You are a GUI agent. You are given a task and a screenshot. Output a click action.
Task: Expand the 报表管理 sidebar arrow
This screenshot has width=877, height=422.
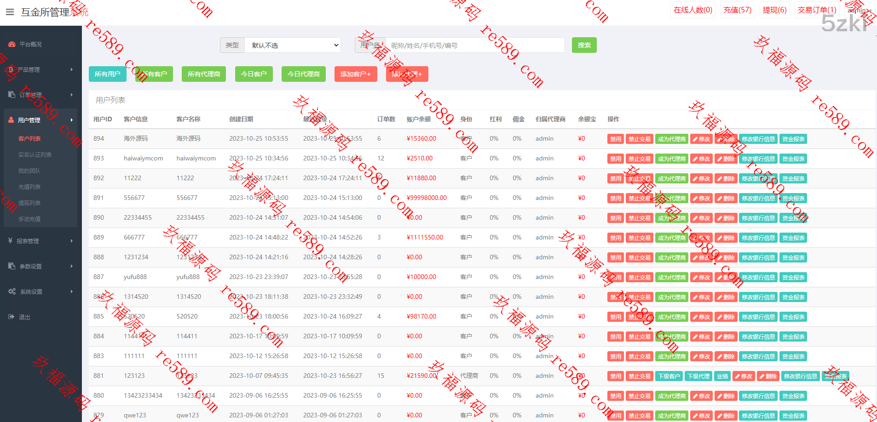point(71,241)
